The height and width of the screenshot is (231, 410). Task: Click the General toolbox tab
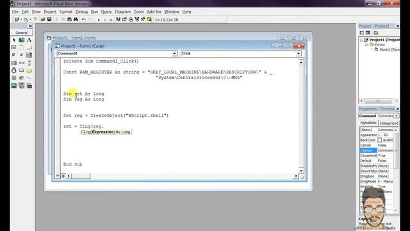coord(22,33)
